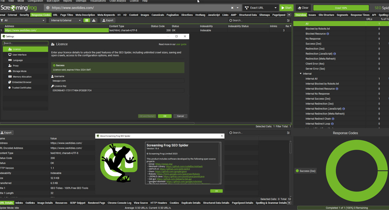Open the user guide link in Settings
Viewport: 389px width, 210px height.
pyautogui.click(x=181, y=44)
